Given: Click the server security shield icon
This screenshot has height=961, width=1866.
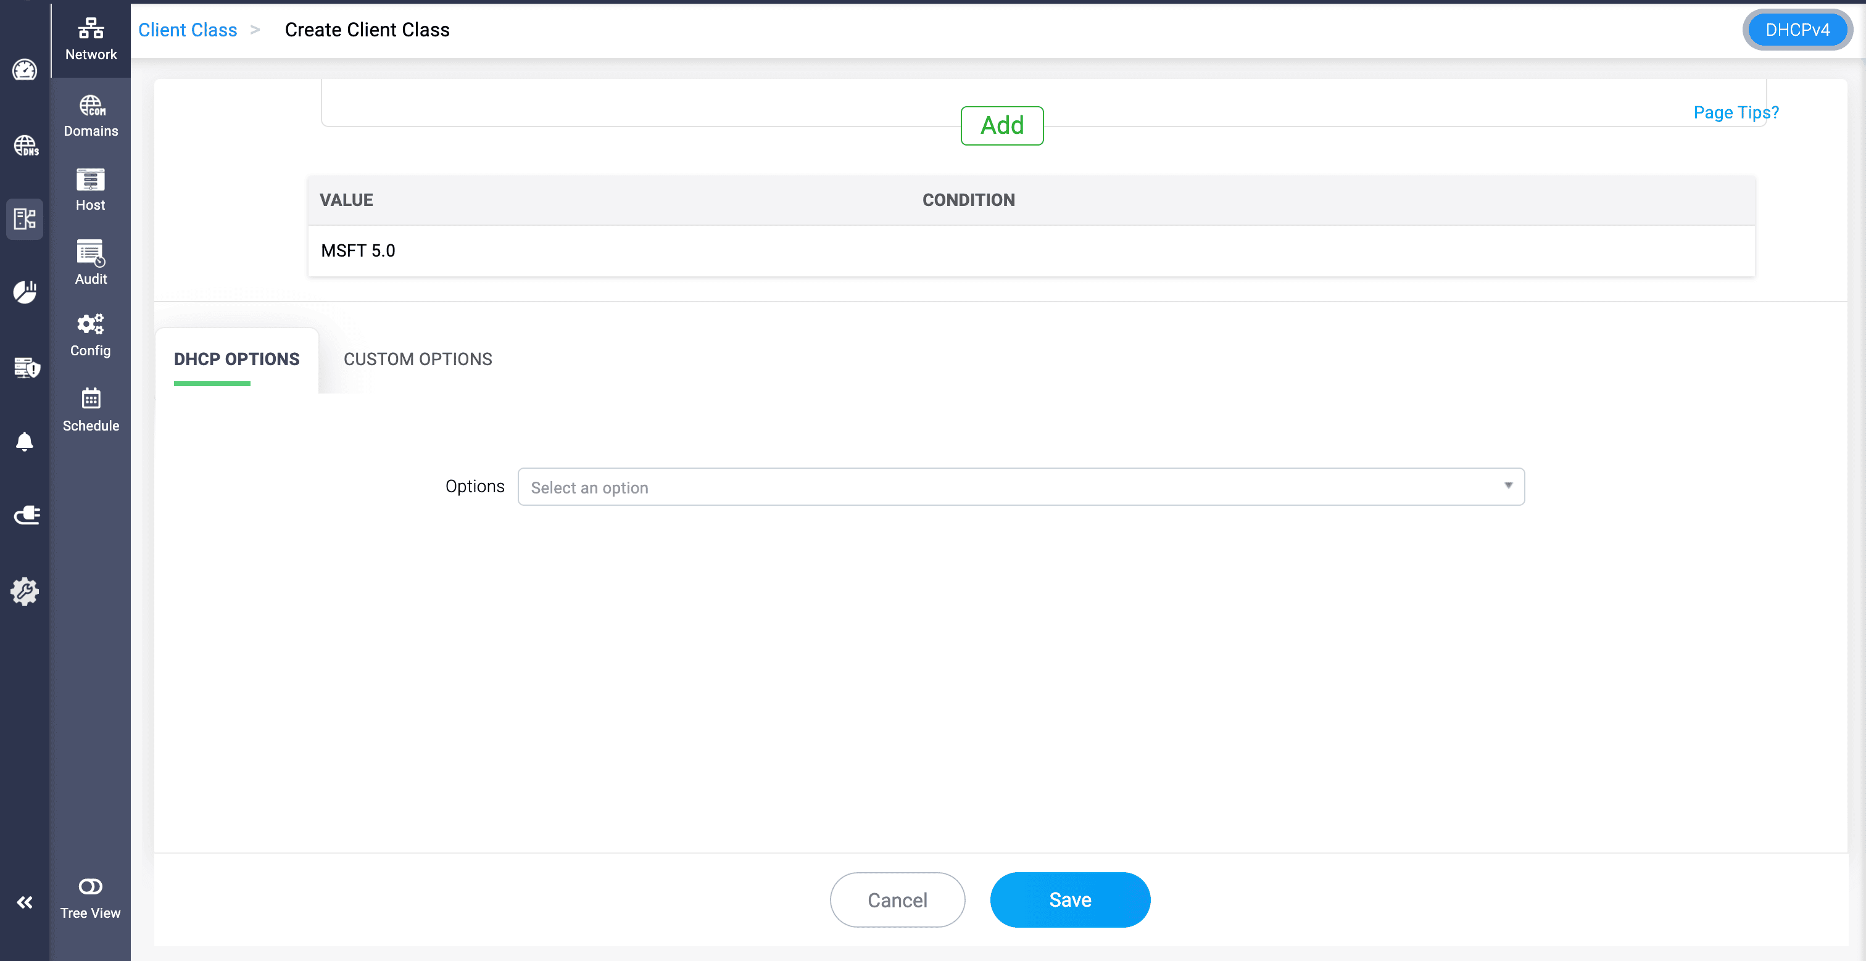Looking at the screenshot, I should 26,367.
